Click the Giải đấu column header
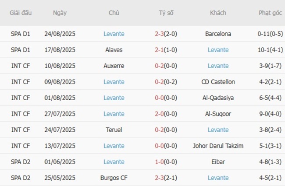The image size is (285, 186). (21, 13)
